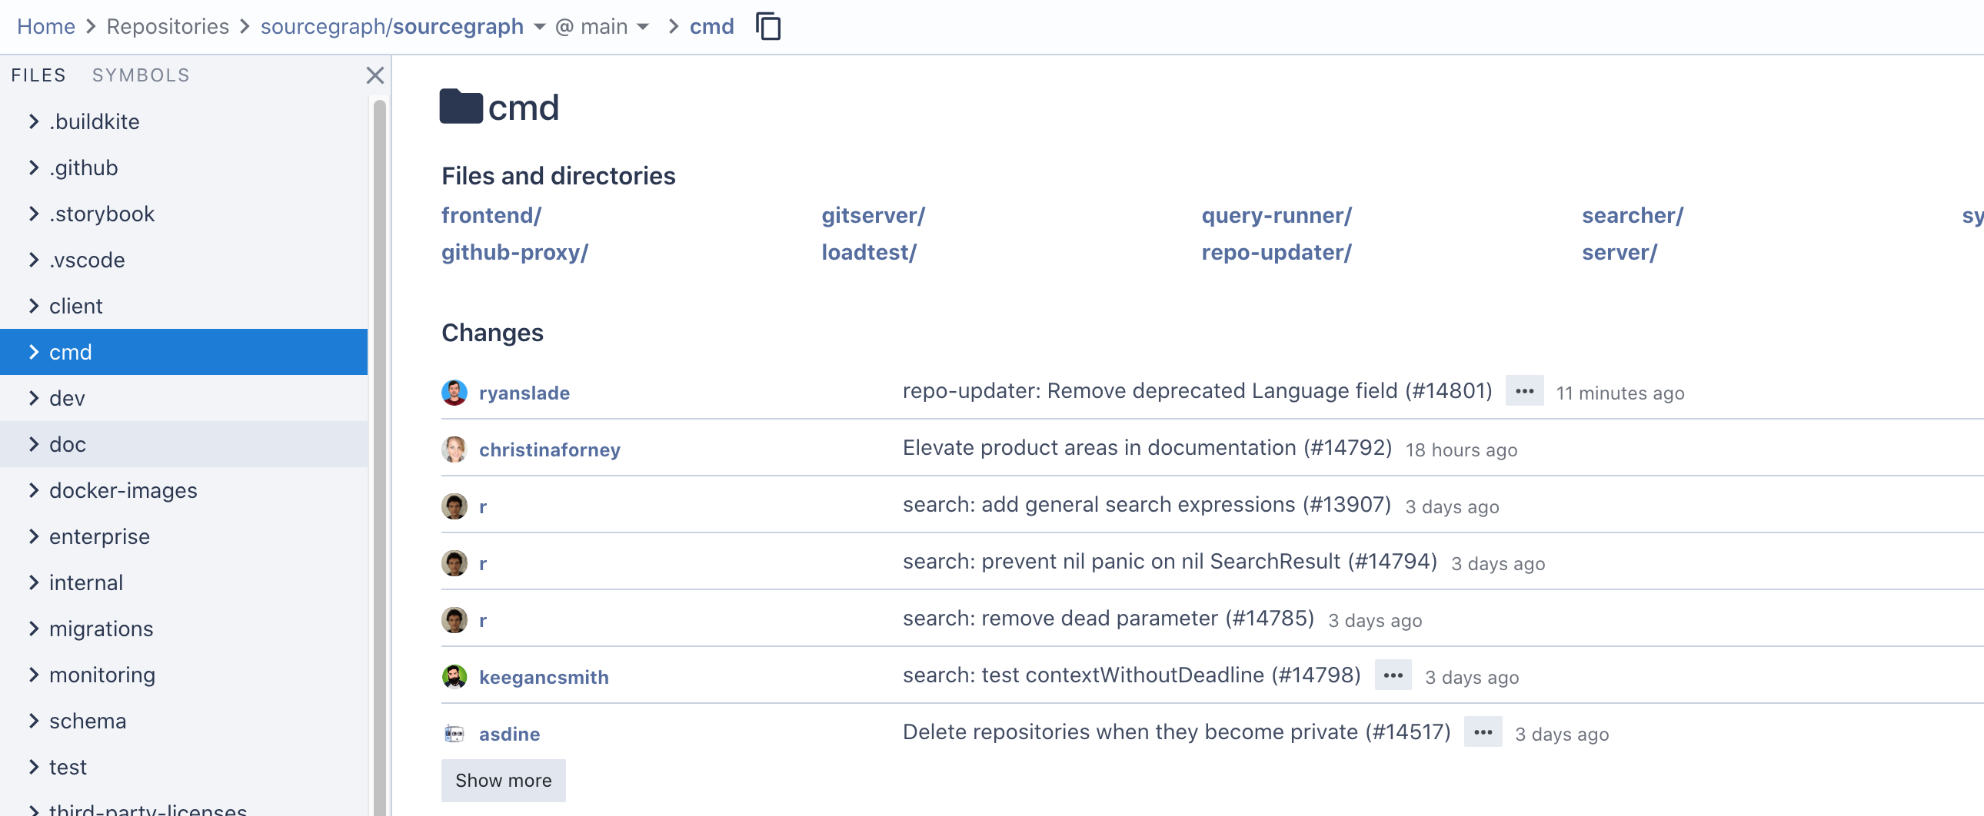Copy the cmd path with the clipboard icon

[768, 26]
